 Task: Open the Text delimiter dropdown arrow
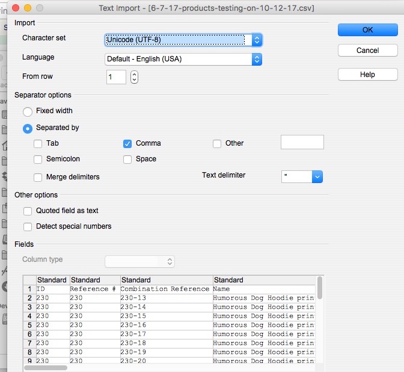point(317,177)
